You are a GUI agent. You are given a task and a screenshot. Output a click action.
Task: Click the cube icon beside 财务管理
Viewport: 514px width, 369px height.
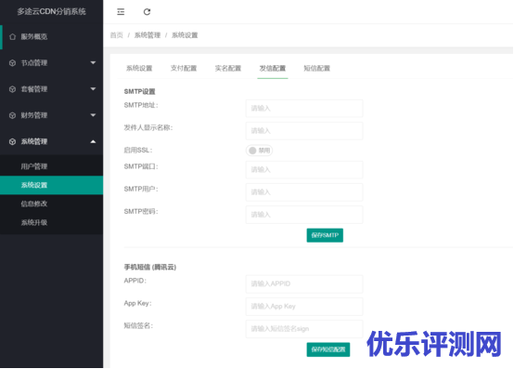(x=12, y=115)
